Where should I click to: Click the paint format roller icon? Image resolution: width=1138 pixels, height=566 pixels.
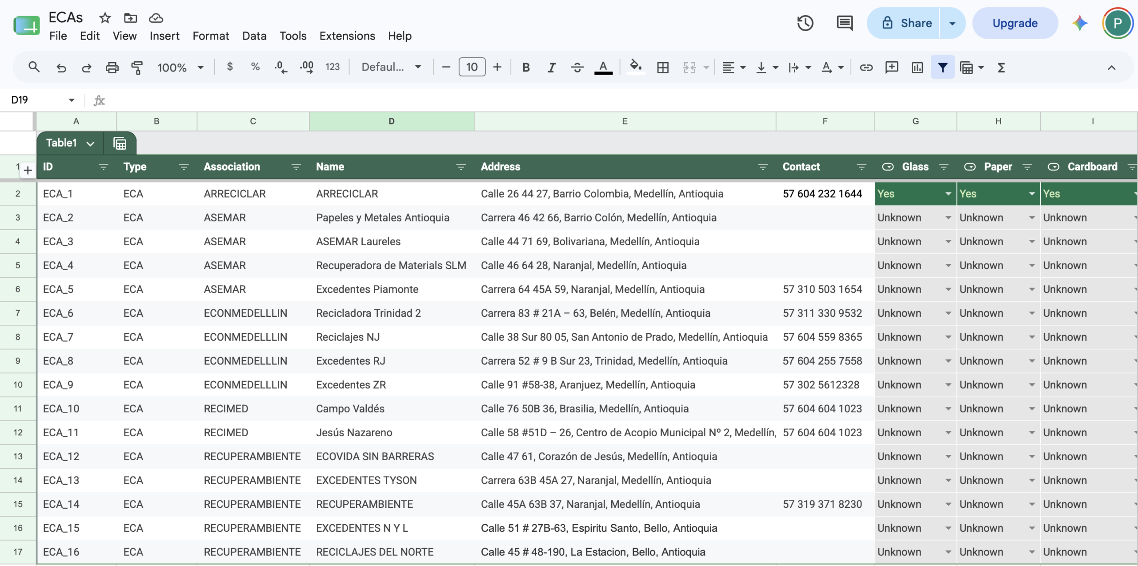click(x=137, y=68)
